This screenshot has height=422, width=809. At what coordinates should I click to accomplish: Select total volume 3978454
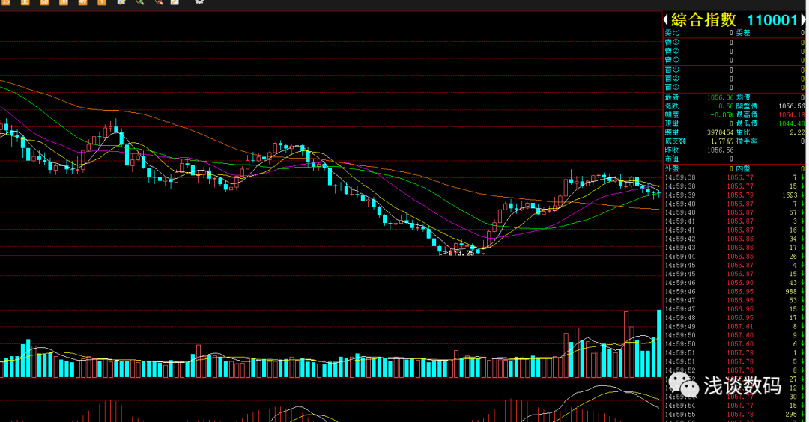721,132
